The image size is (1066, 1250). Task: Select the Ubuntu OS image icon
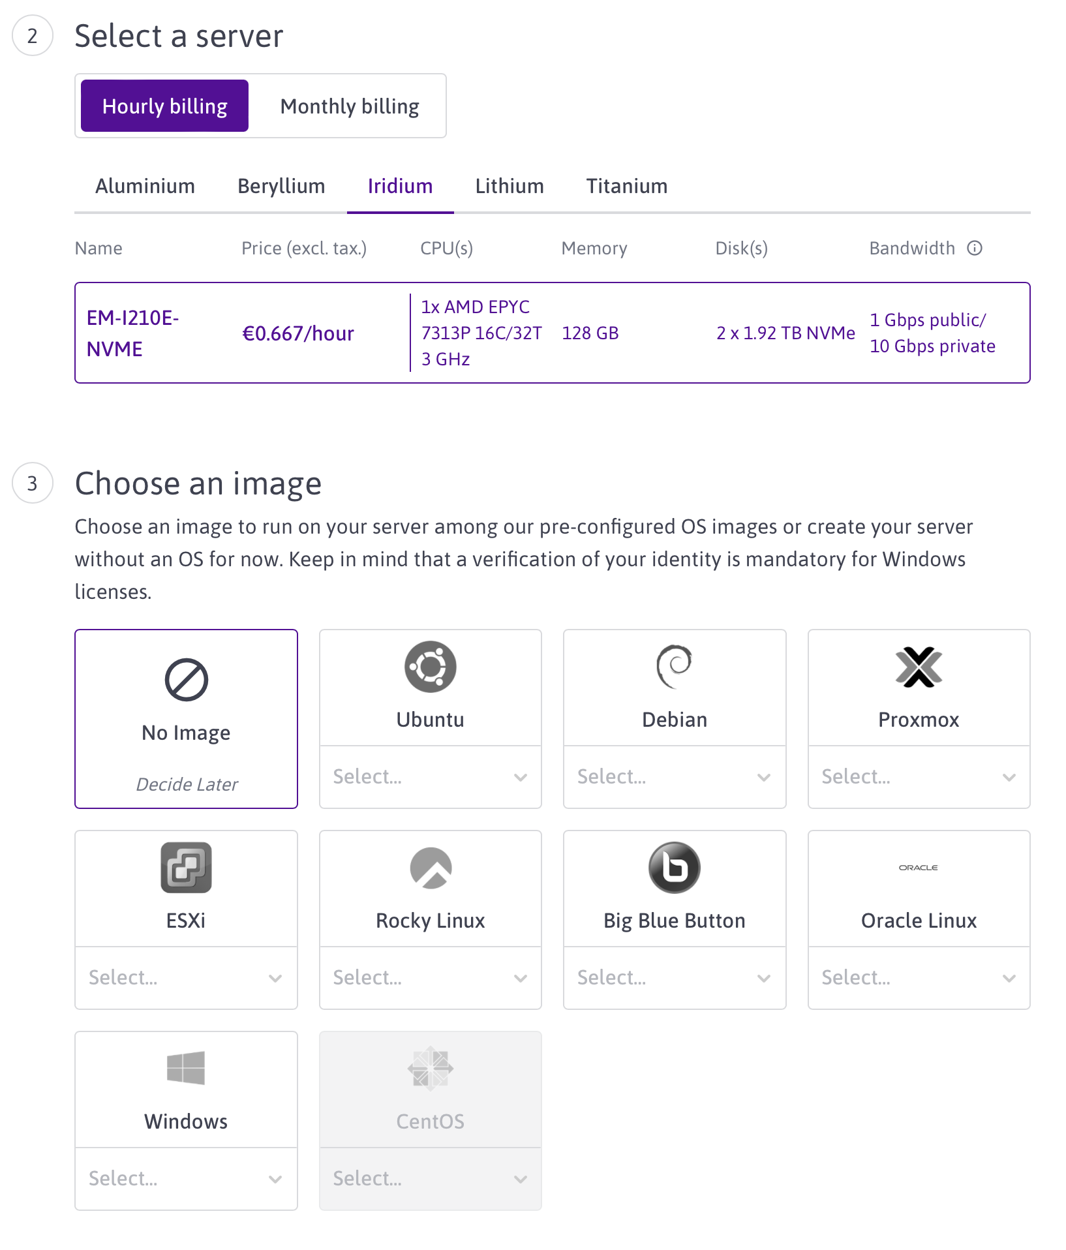tap(430, 667)
